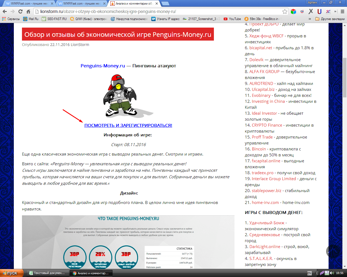The height and width of the screenshot is (277, 347).
Task: Open the 22.11.2016 publication date link
Action: point(60,45)
